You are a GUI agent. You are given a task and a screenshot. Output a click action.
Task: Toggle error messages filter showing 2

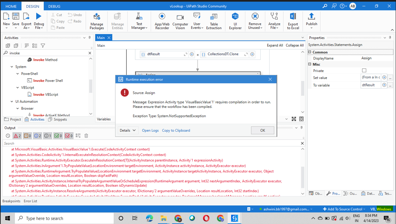(x=17, y=136)
